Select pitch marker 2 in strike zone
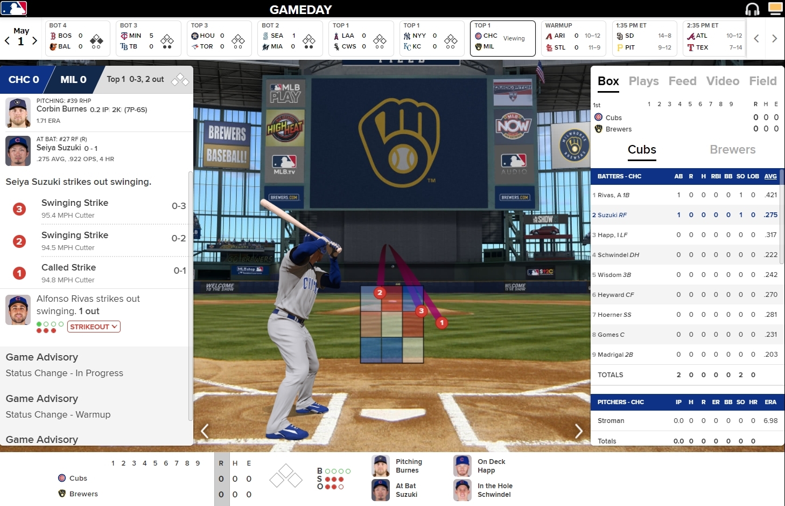This screenshot has width=785, height=506. 380,293
